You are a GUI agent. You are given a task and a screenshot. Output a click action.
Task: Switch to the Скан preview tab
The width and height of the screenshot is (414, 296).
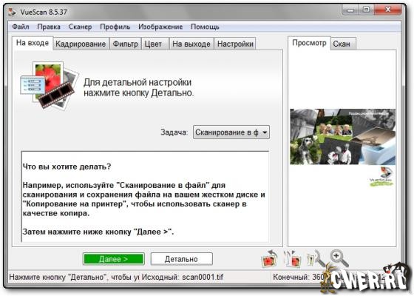(342, 44)
